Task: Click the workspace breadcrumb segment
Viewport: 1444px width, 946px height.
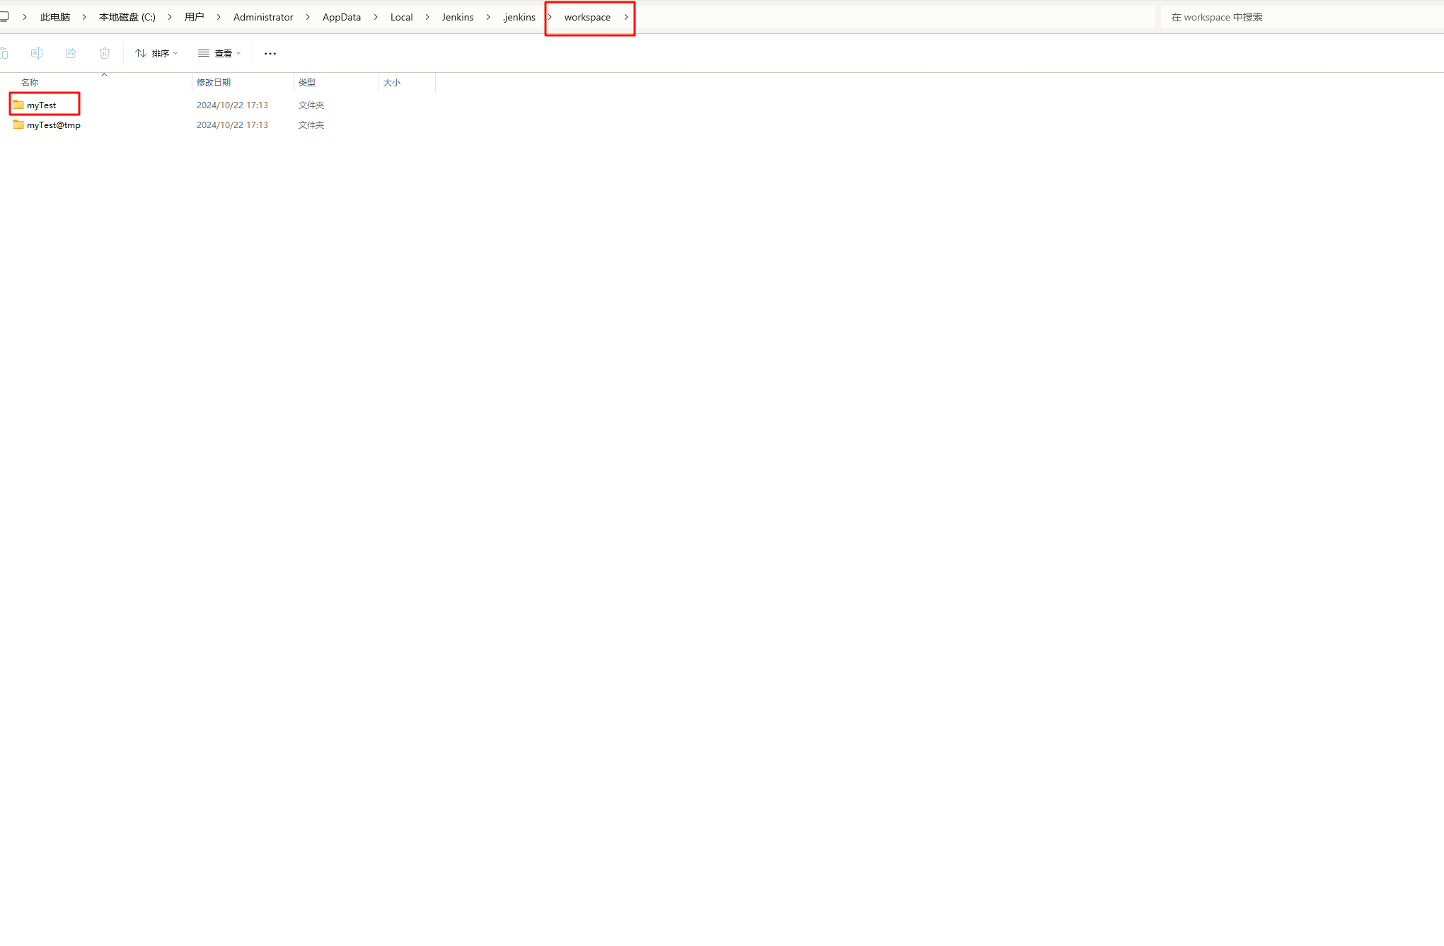Action: [x=587, y=17]
